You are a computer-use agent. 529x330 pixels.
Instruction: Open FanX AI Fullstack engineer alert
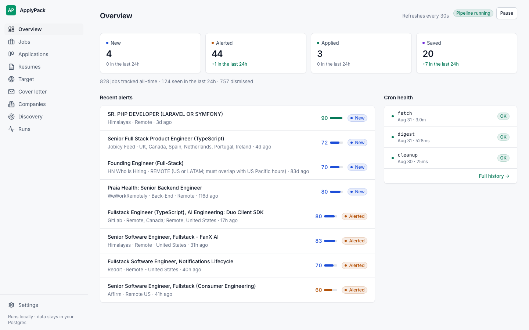[237, 241]
